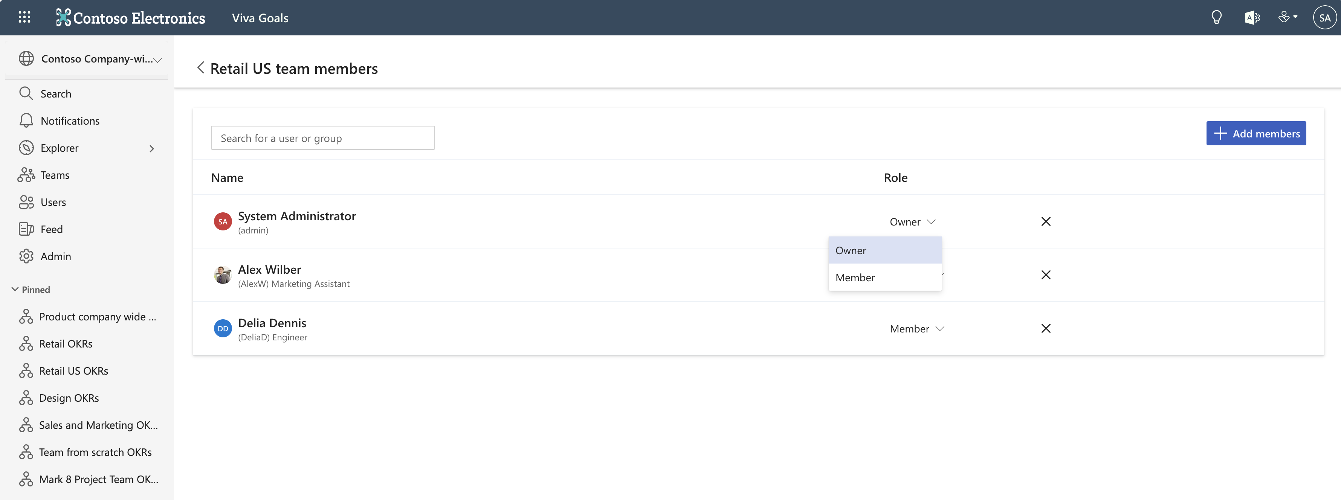Go back from Retail US team members
This screenshot has height=500, width=1341.
pyautogui.click(x=200, y=68)
